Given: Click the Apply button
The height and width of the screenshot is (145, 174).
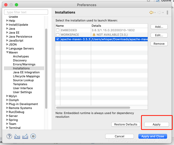Looking at the screenshot, I should click(156, 124).
